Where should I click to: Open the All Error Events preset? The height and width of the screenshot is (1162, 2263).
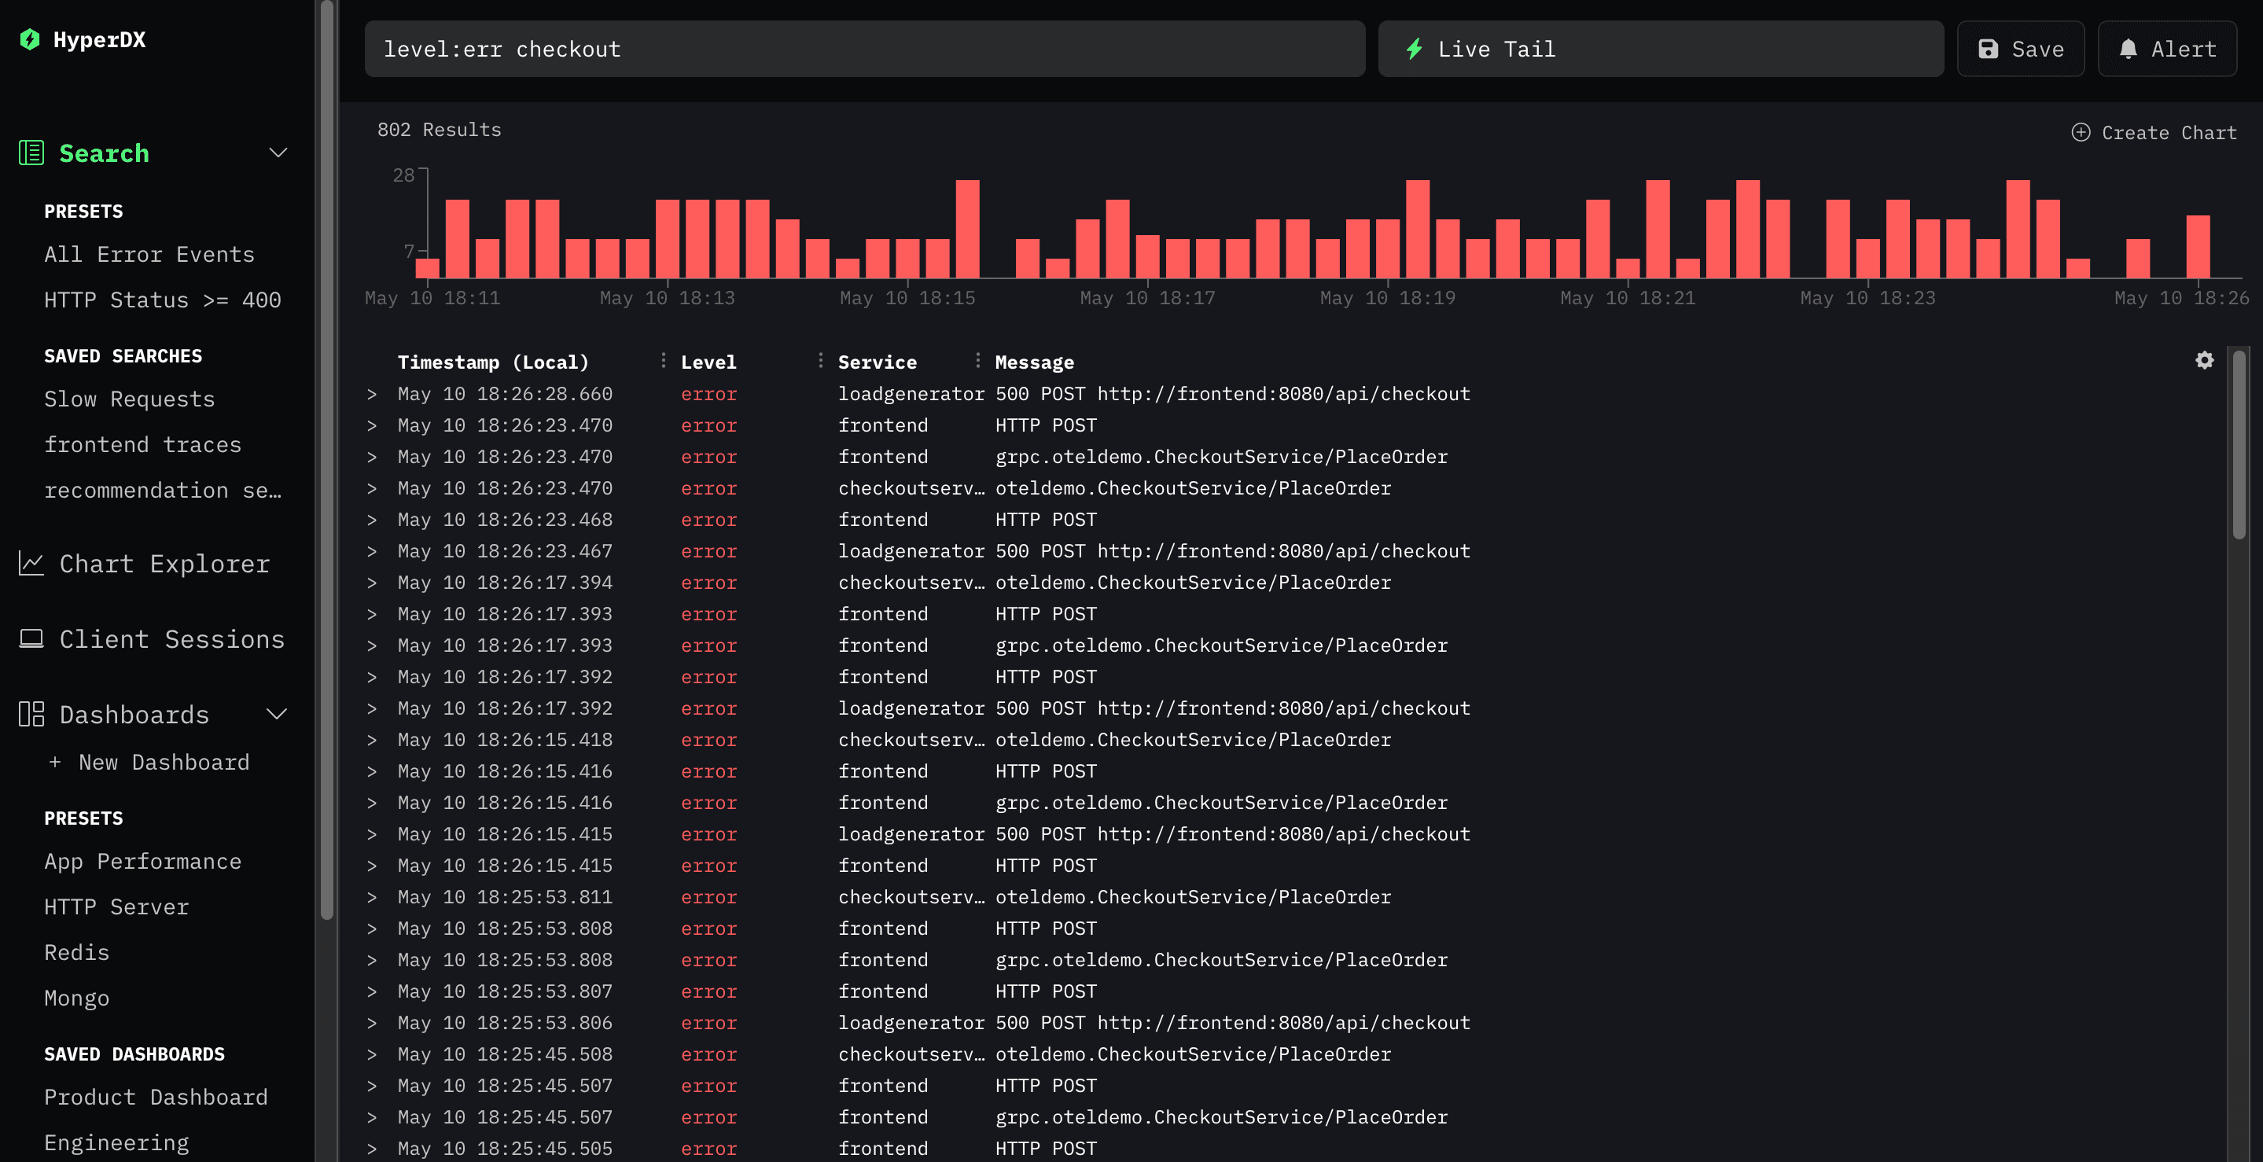coord(149,255)
